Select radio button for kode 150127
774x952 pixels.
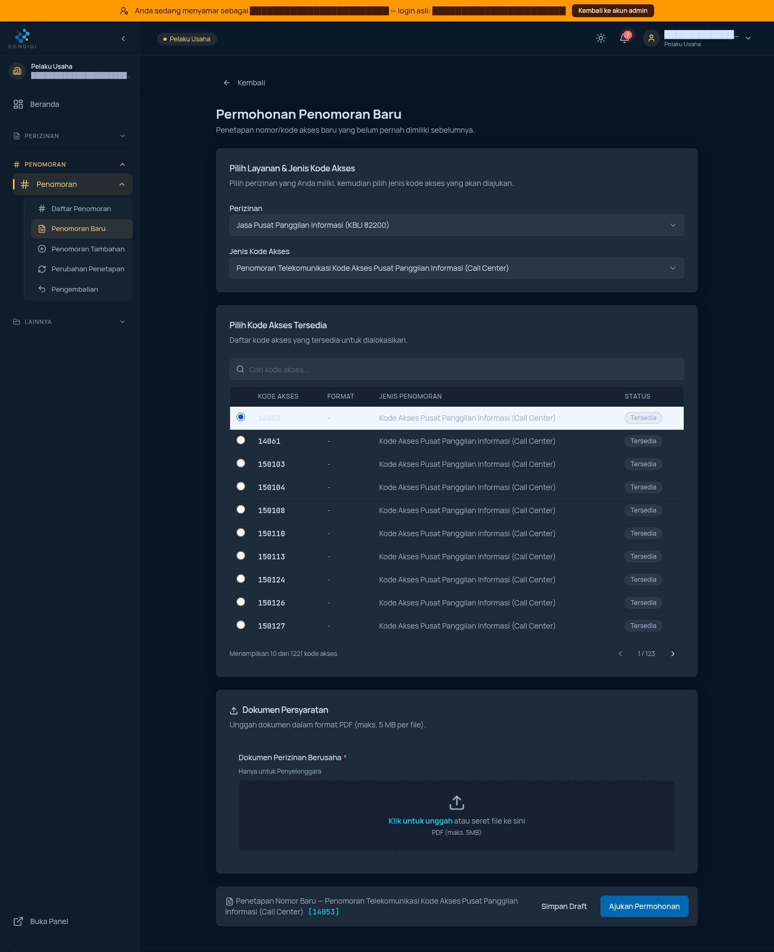coord(241,625)
